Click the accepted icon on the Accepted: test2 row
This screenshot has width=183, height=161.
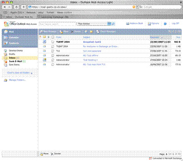[x=44, y=42]
